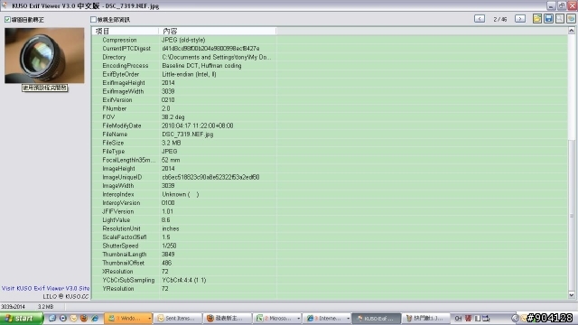
Task: Select the ImageHeight row
Action: tap(330, 169)
